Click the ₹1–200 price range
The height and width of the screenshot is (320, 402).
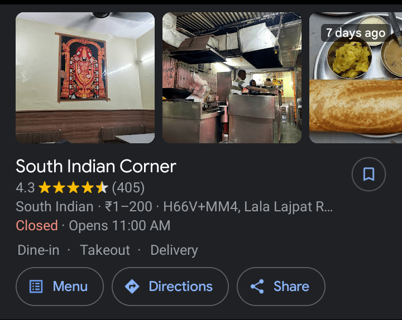pyautogui.click(x=128, y=207)
